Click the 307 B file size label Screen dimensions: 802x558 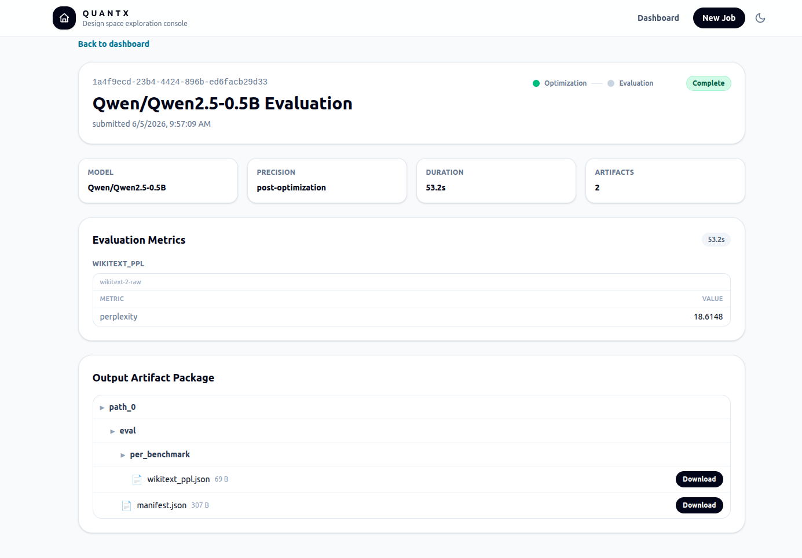200,505
